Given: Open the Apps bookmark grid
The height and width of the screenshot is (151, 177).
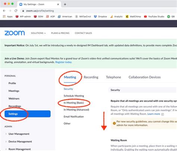Looking at the screenshot, I should (7, 16).
